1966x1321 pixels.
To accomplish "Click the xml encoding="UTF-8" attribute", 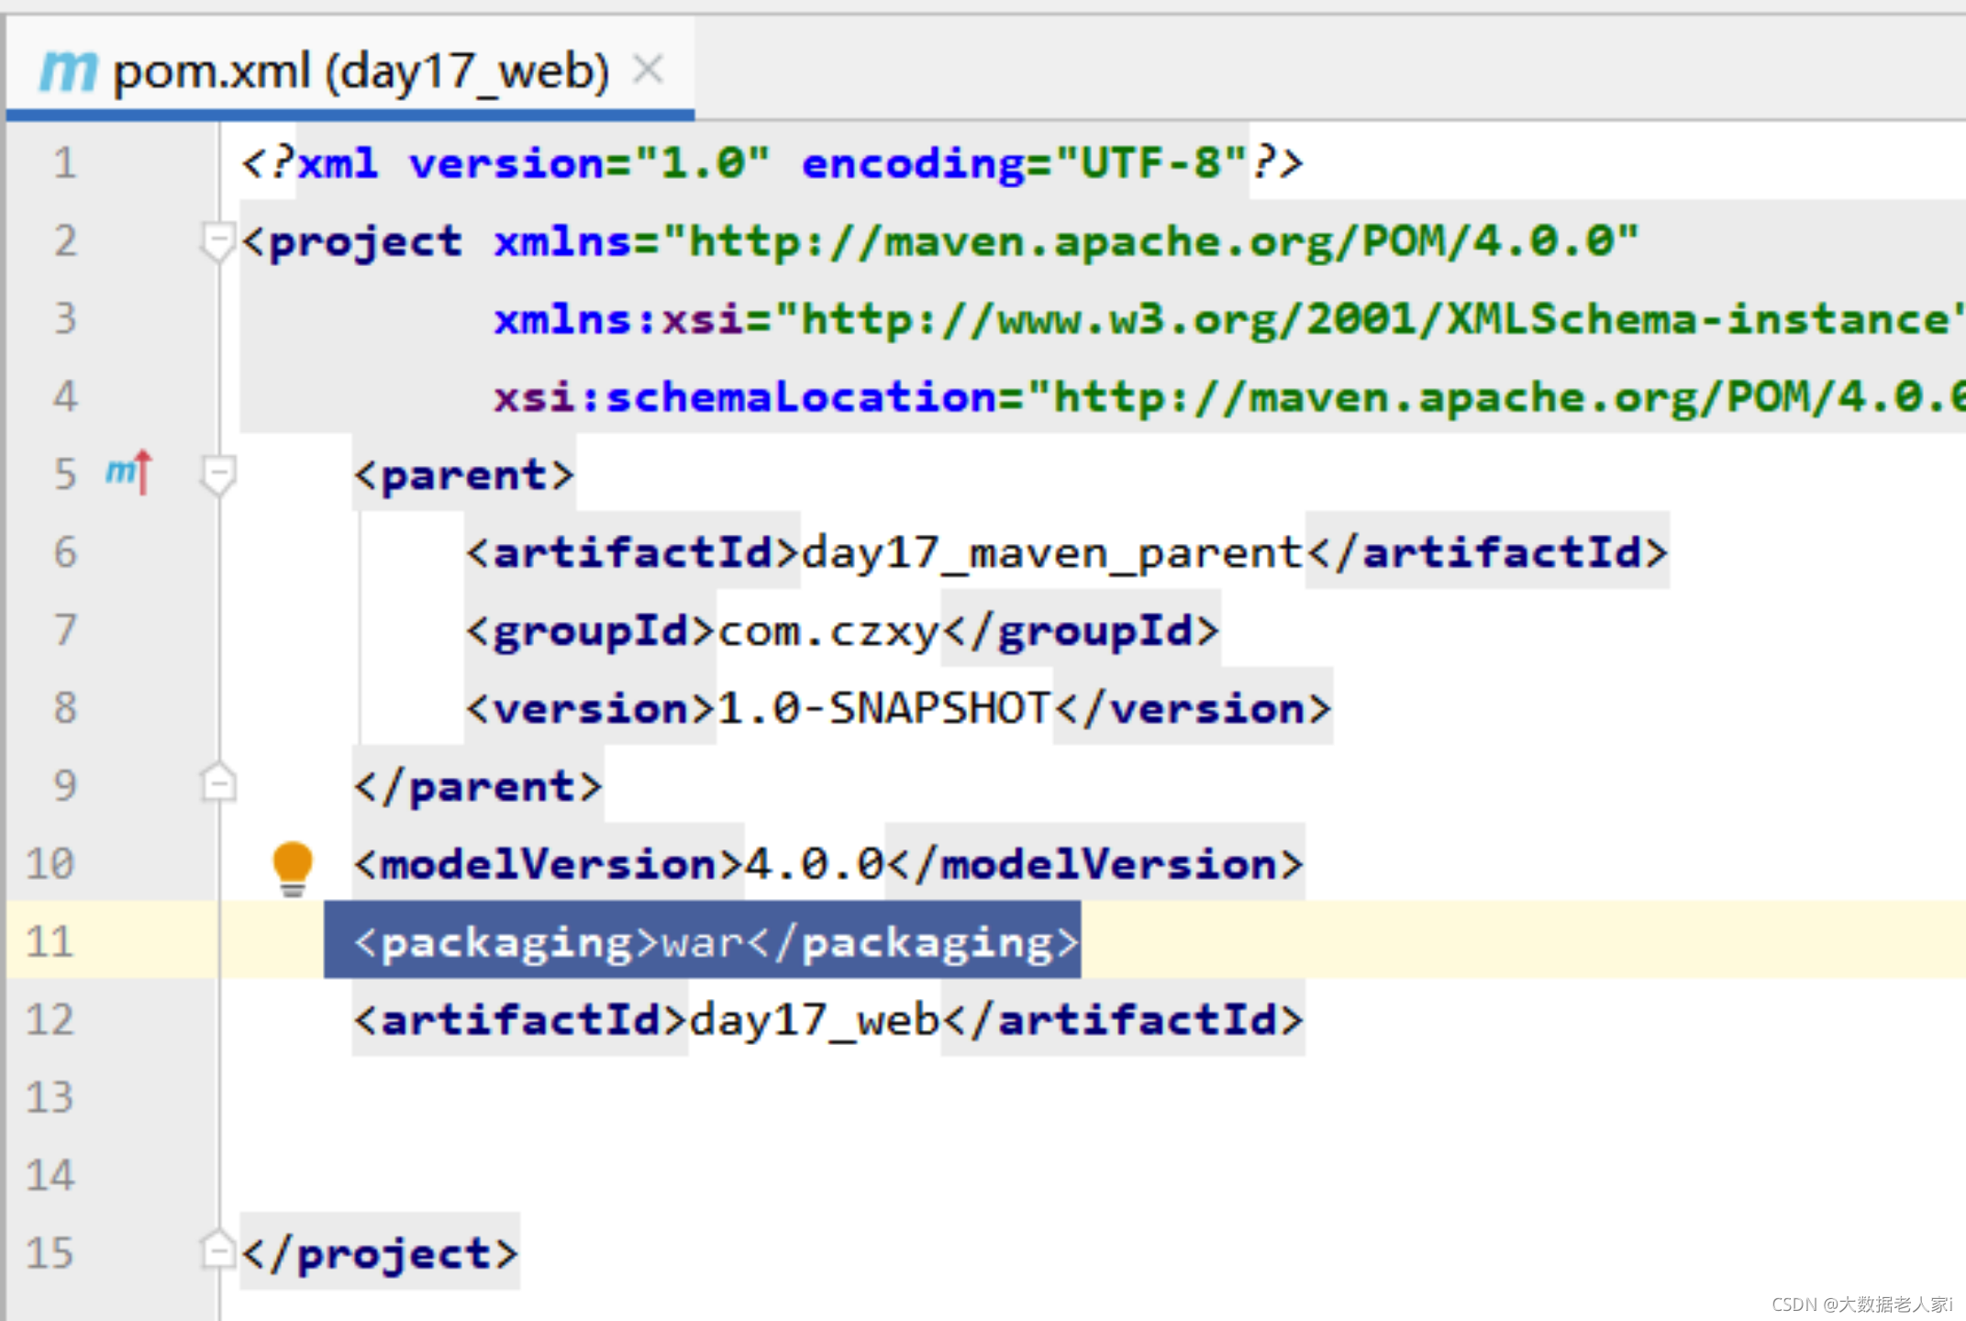I will (1024, 163).
